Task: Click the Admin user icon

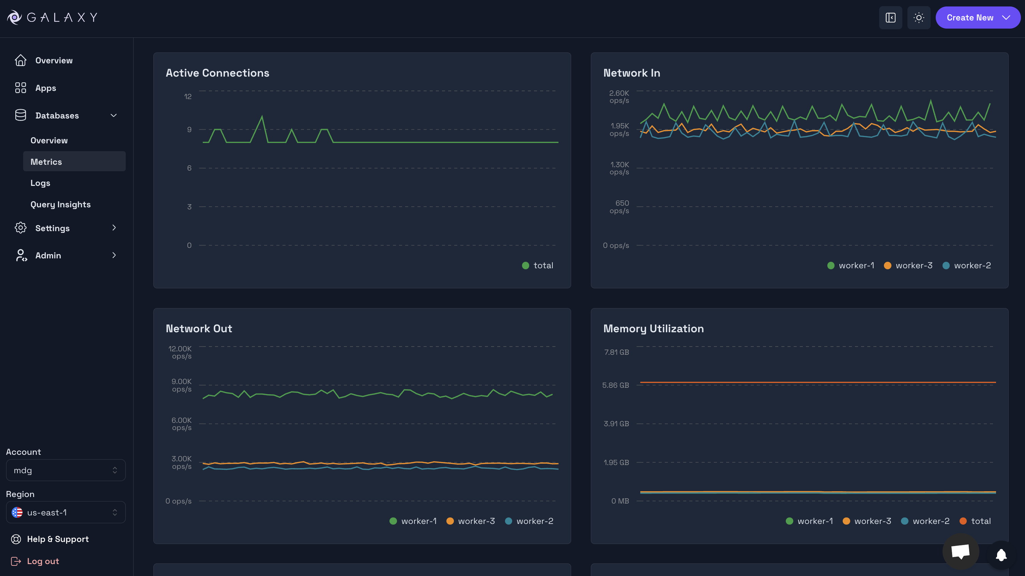Action: click(21, 255)
